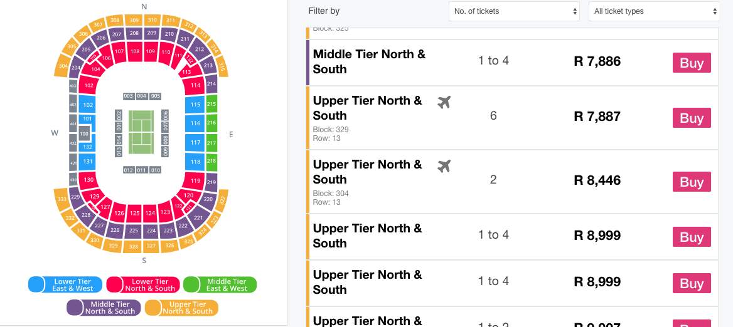Click the airplane icon on Block 304 listing

coord(444,165)
